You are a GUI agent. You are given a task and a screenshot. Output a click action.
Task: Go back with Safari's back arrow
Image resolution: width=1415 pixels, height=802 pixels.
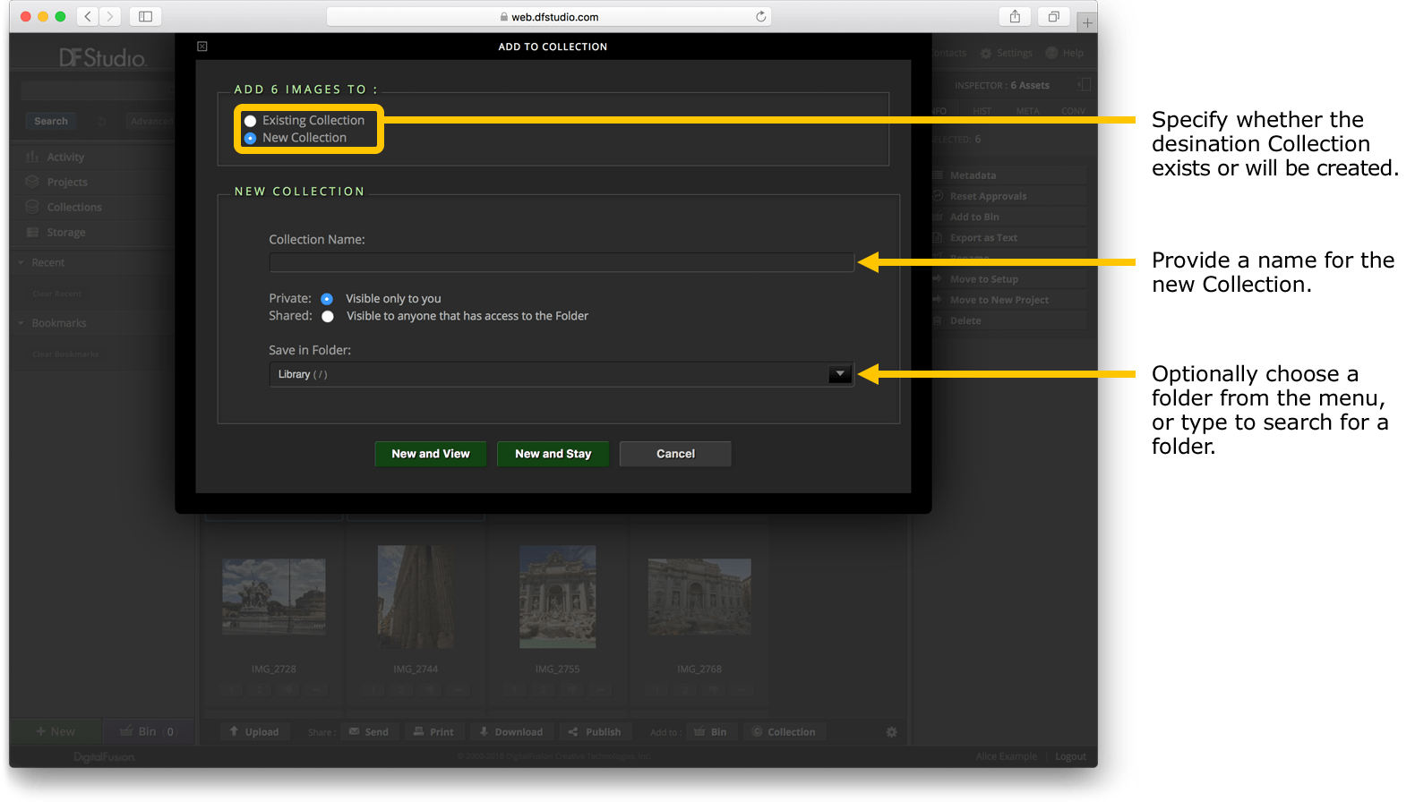[x=88, y=16]
